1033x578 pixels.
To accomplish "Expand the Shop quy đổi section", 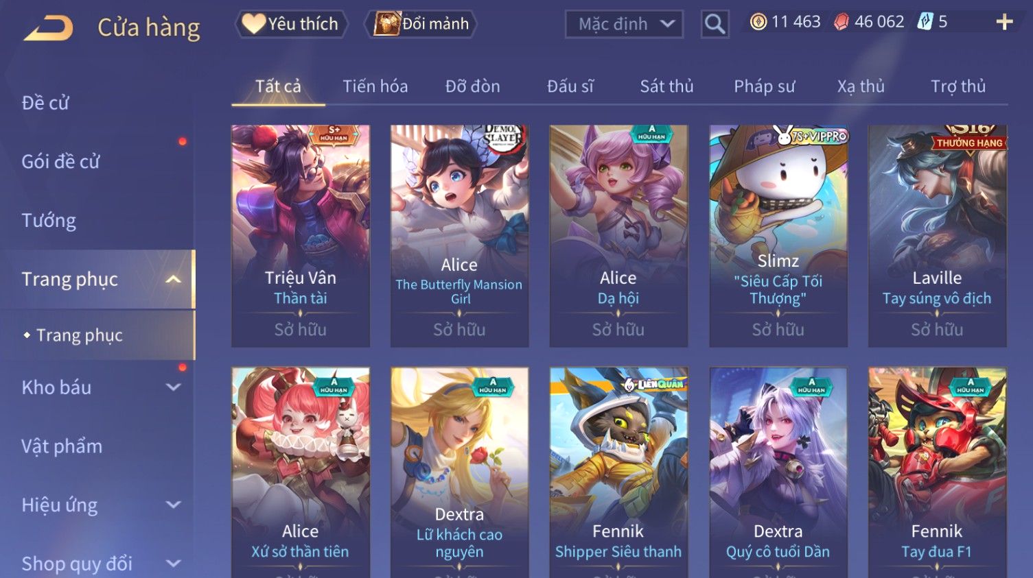I will pos(173,564).
